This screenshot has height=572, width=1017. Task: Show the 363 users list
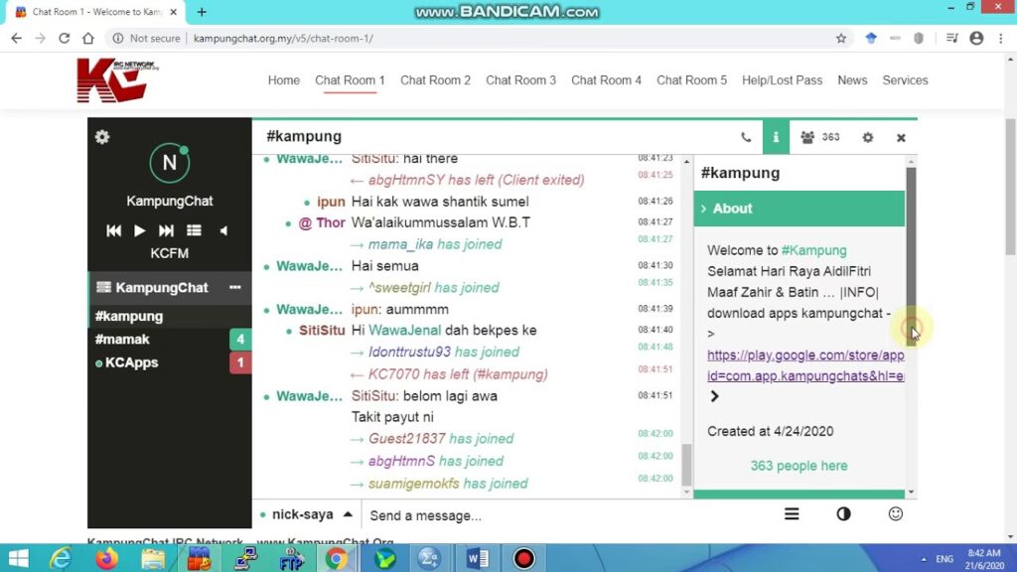820,137
